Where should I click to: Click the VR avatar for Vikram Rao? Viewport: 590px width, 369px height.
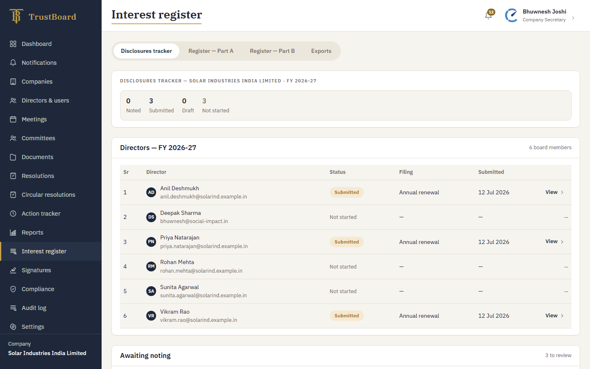click(x=151, y=316)
